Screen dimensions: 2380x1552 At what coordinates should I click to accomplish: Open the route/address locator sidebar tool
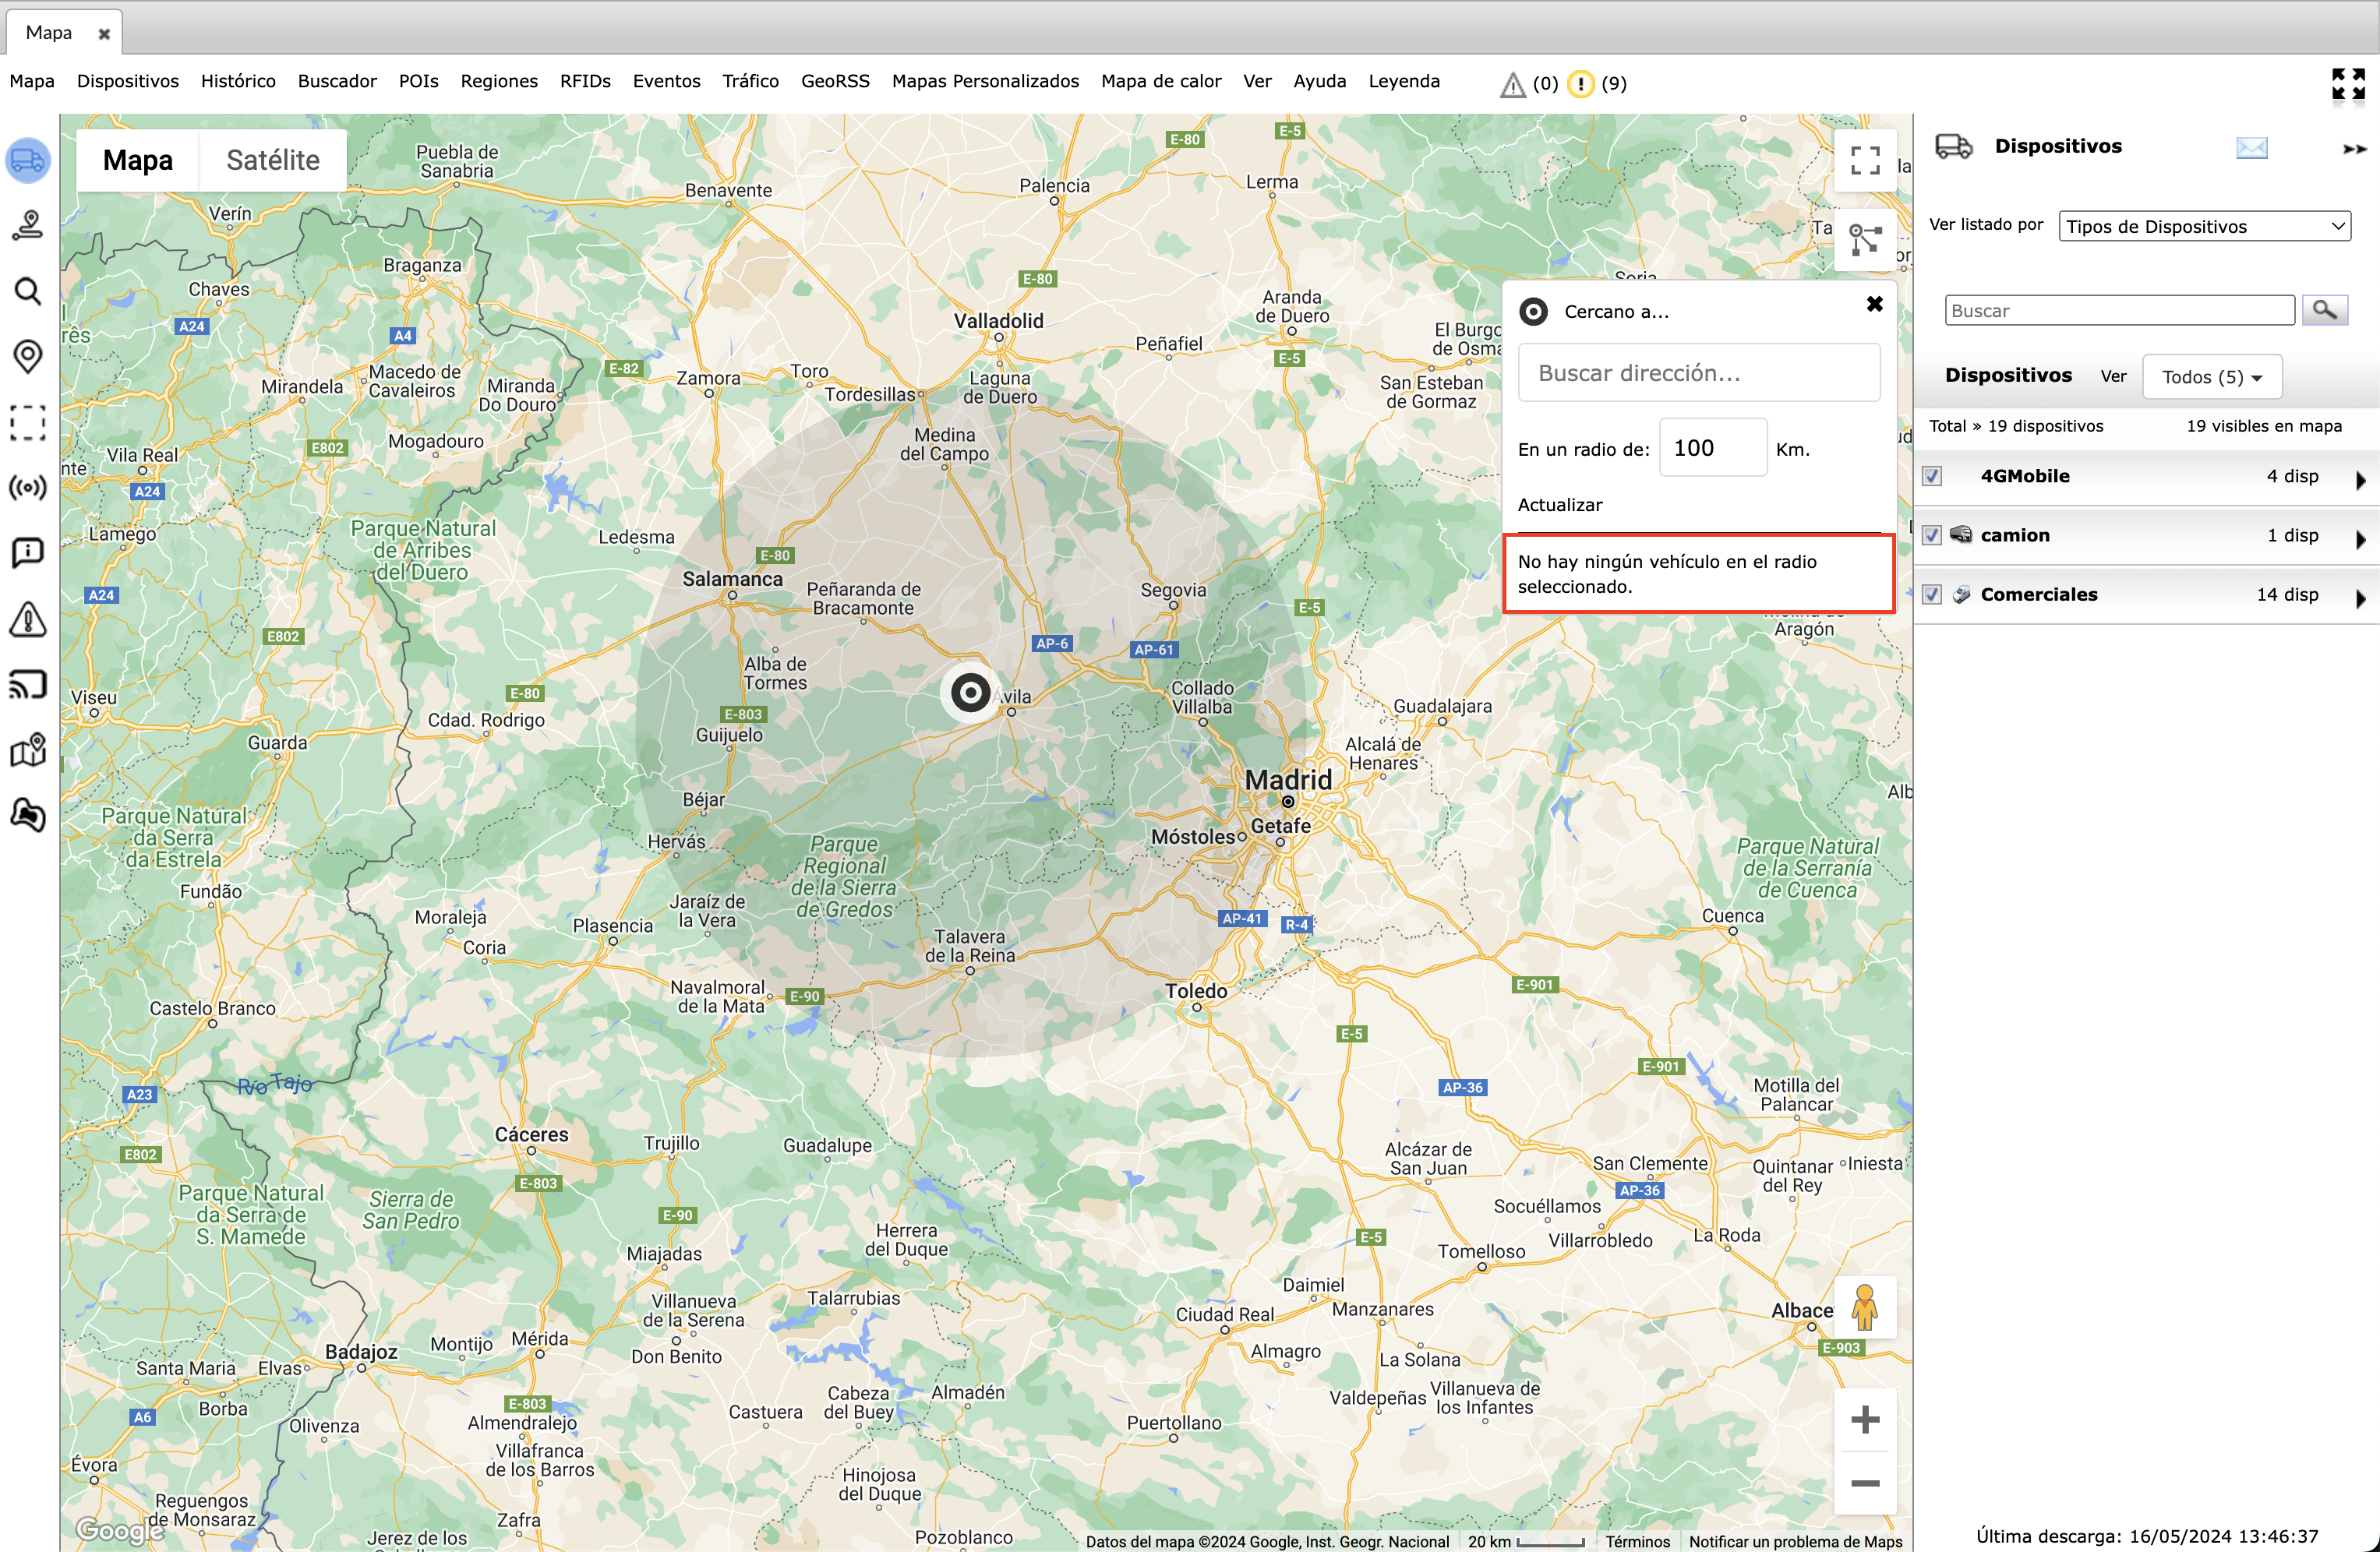28,225
